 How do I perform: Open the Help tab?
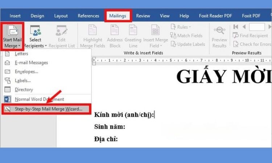(184, 16)
